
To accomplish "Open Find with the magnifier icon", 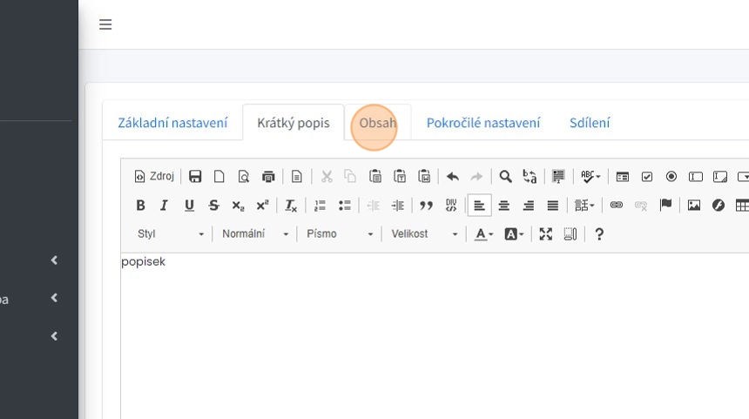I will (x=505, y=177).
